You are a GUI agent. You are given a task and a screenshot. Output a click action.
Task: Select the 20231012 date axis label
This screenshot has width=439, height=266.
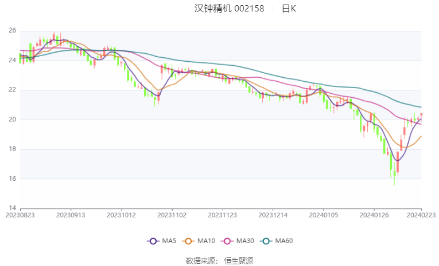point(121,215)
